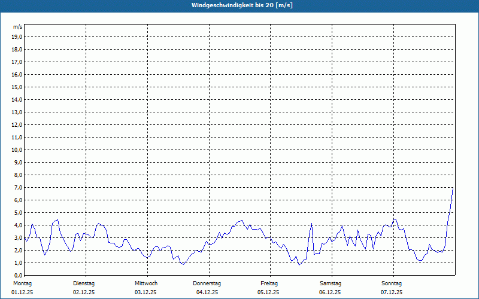Select the Donnerstag label on the time axis
Screen dimensions: 479x299
pyautogui.click(x=207, y=283)
